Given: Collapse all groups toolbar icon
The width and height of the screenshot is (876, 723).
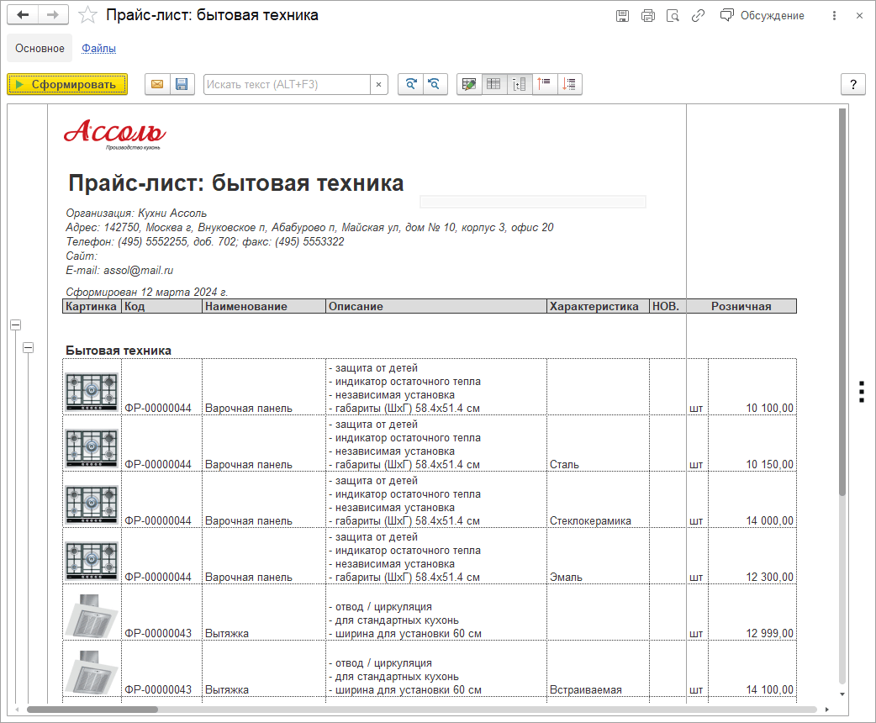Looking at the screenshot, I should pyautogui.click(x=545, y=84).
